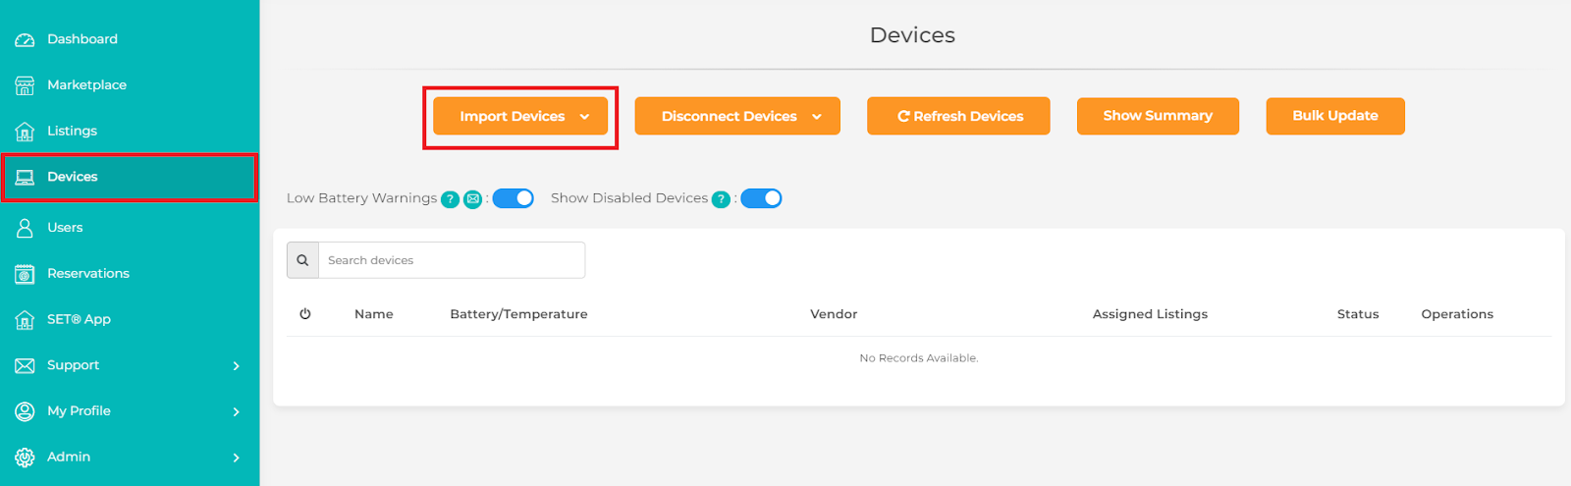Viewport: 1571px width, 486px height.
Task: Click the Reservations calendar icon
Action: (x=25, y=274)
